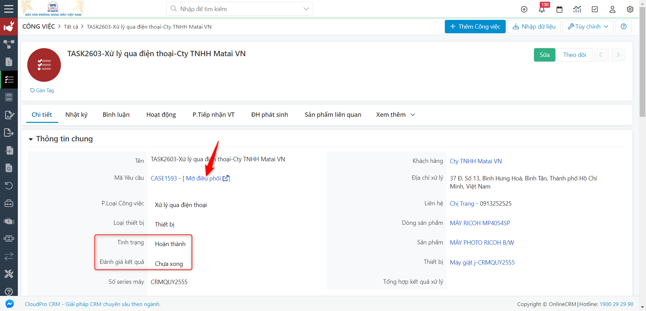
Task: Expand the Tùy chỉnh dropdown
Action: tap(588, 27)
